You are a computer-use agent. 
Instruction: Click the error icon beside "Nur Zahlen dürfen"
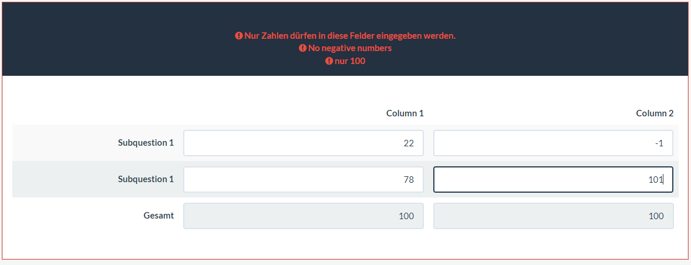(x=239, y=36)
